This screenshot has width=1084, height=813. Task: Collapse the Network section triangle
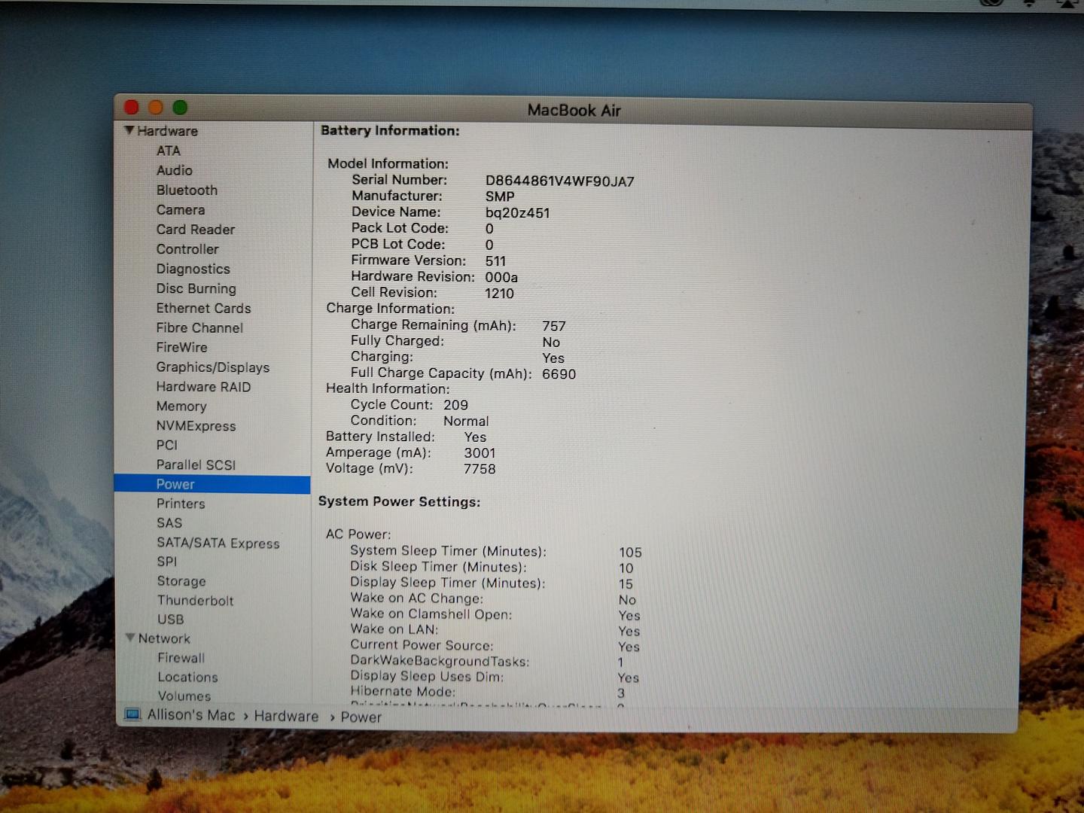coord(130,638)
